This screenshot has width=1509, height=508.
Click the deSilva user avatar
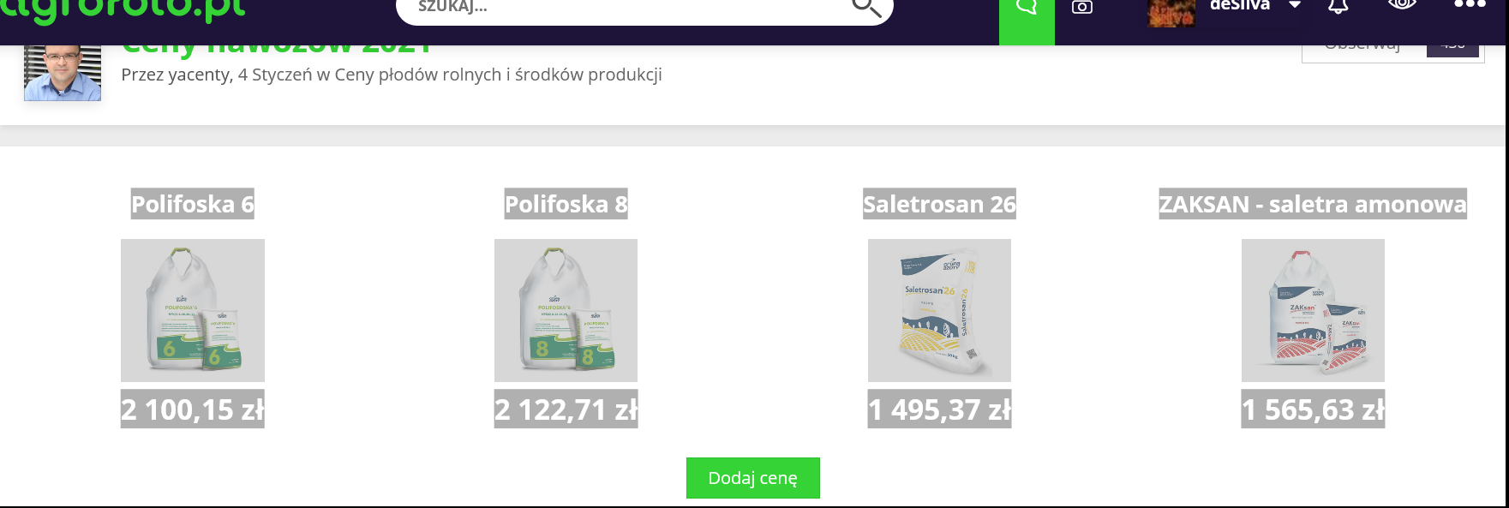coord(1171,13)
